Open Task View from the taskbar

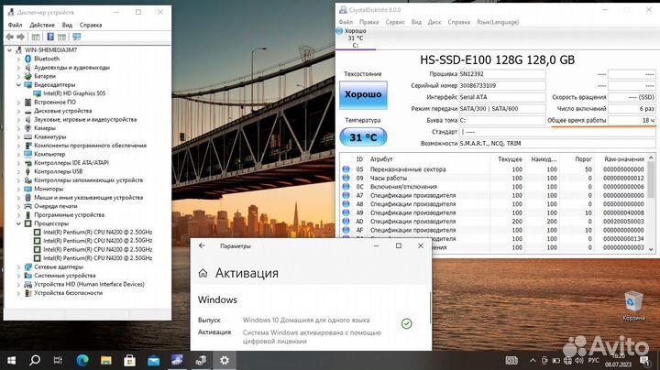coord(58,360)
